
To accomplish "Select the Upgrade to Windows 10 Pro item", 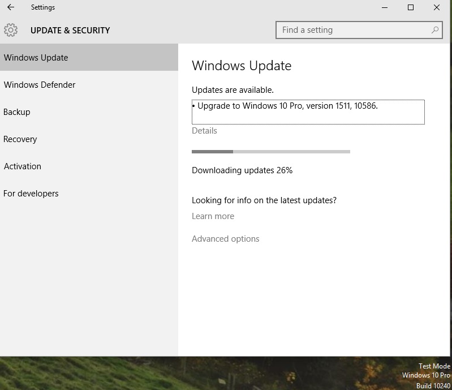I will coord(308,112).
